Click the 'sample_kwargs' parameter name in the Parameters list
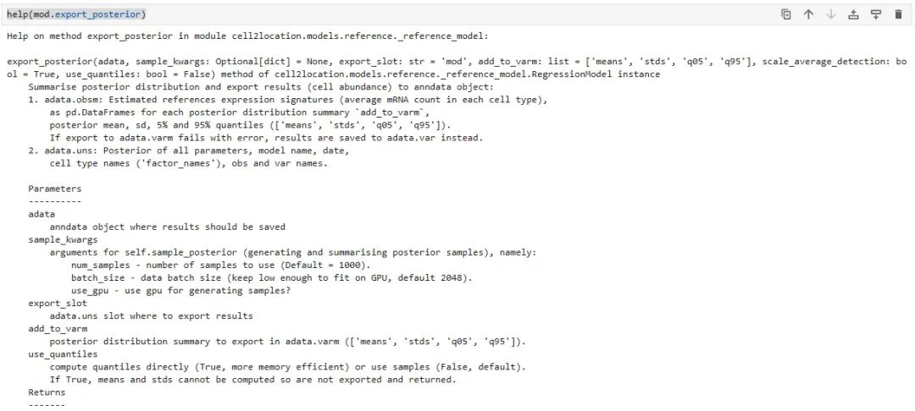915x411 pixels. (63, 239)
